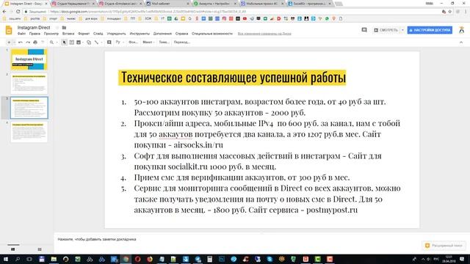Click the Тема theme button
This screenshot has height=264, width=470.
[164, 43]
